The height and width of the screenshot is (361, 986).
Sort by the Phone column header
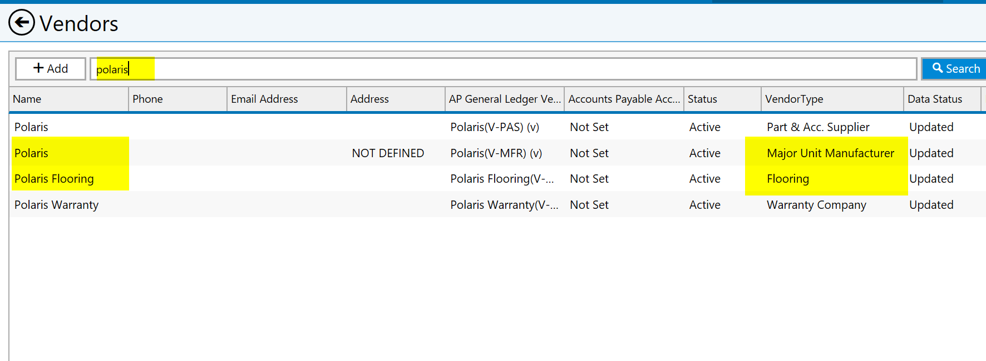point(178,99)
